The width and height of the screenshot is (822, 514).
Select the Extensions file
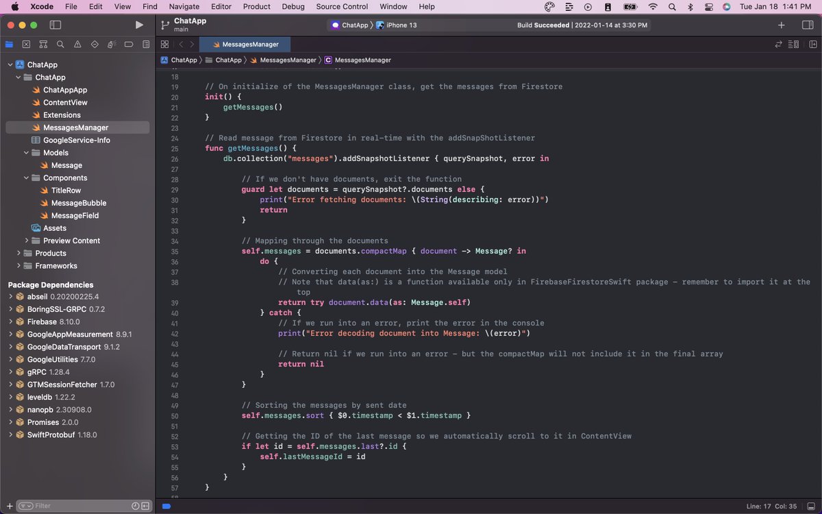point(62,115)
